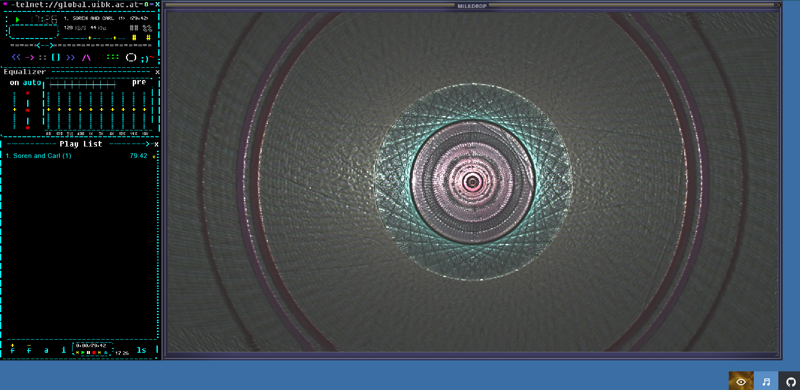The height and width of the screenshot is (390, 800).
Task: Toggle shuffle with the green dots button
Action: tap(113, 57)
